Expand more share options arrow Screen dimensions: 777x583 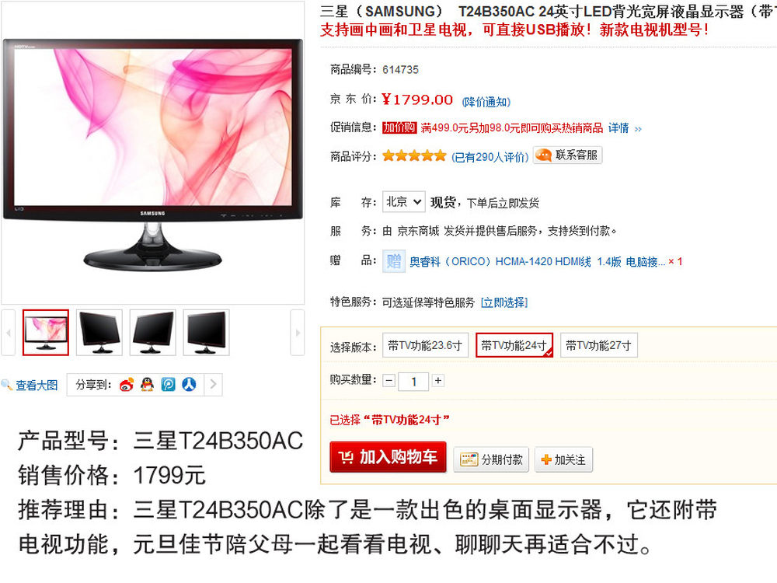coord(213,385)
